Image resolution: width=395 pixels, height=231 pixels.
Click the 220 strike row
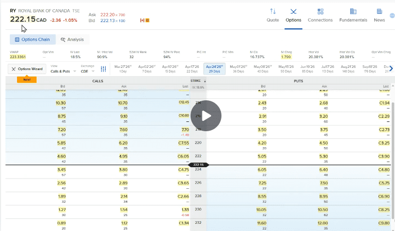coord(198,143)
